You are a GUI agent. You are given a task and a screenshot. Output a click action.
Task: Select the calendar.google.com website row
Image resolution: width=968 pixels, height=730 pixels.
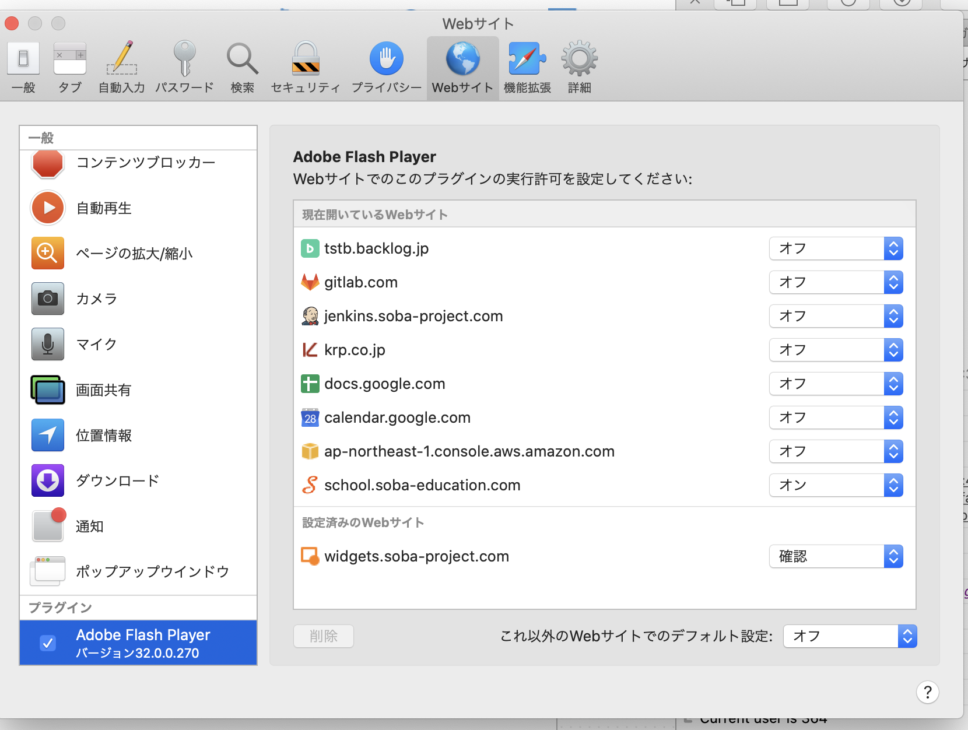point(605,418)
